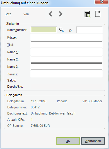Screen dimensions: 109x149
Task: Click the OP-Summe amount 7.668,00 EUR
Action: [x=40, y=126]
